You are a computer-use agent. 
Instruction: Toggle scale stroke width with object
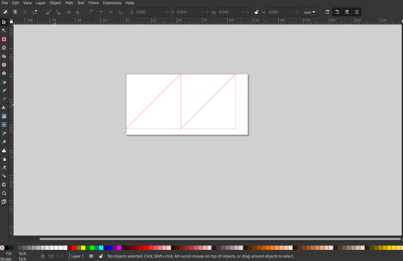point(327,12)
